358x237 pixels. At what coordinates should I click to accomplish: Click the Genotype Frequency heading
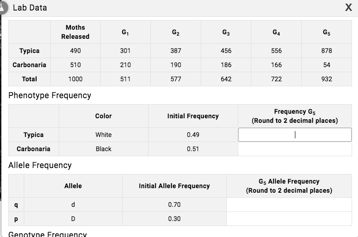[x=48, y=234]
